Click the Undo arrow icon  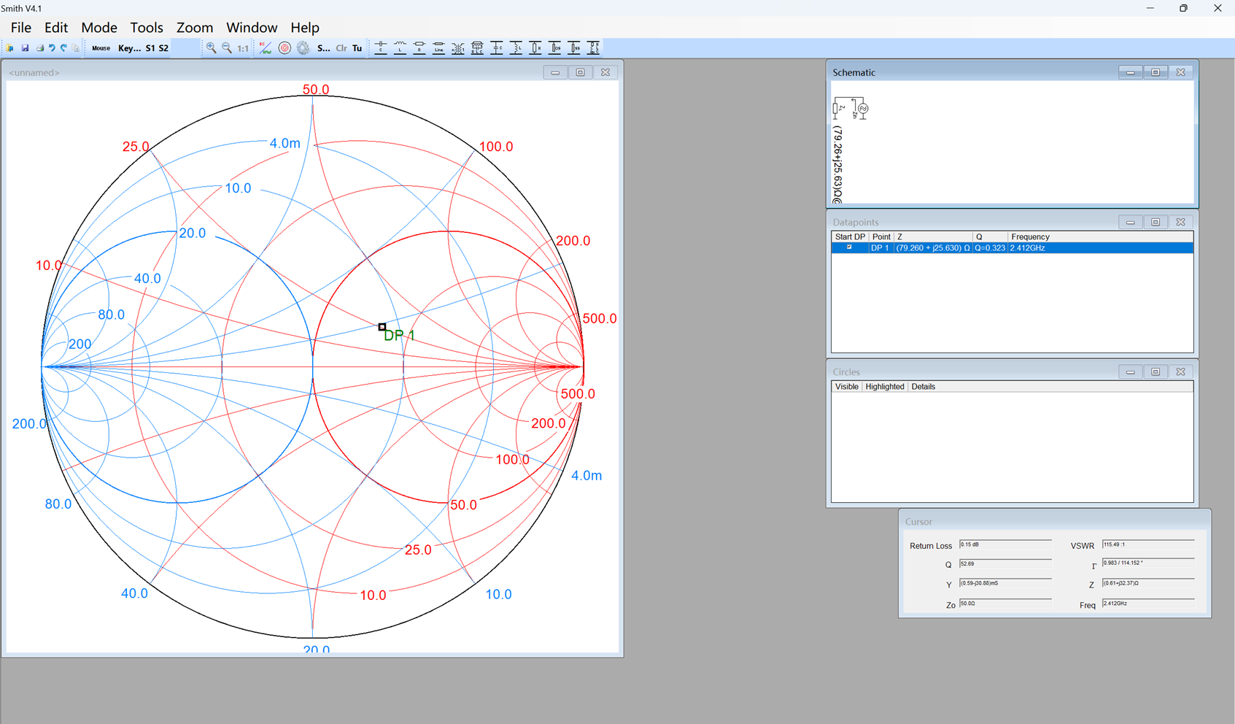click(x=52, y=48)
